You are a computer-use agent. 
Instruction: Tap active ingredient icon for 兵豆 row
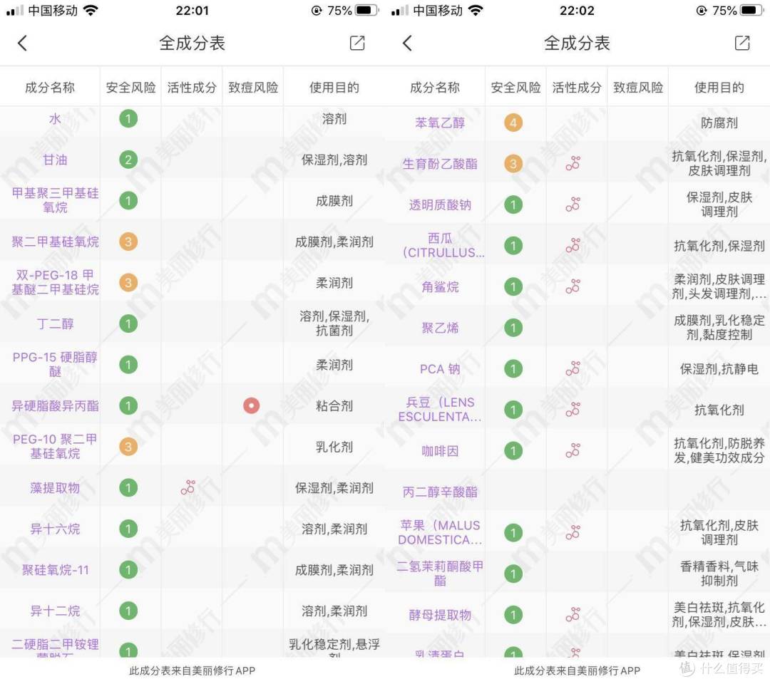point(573,409)
